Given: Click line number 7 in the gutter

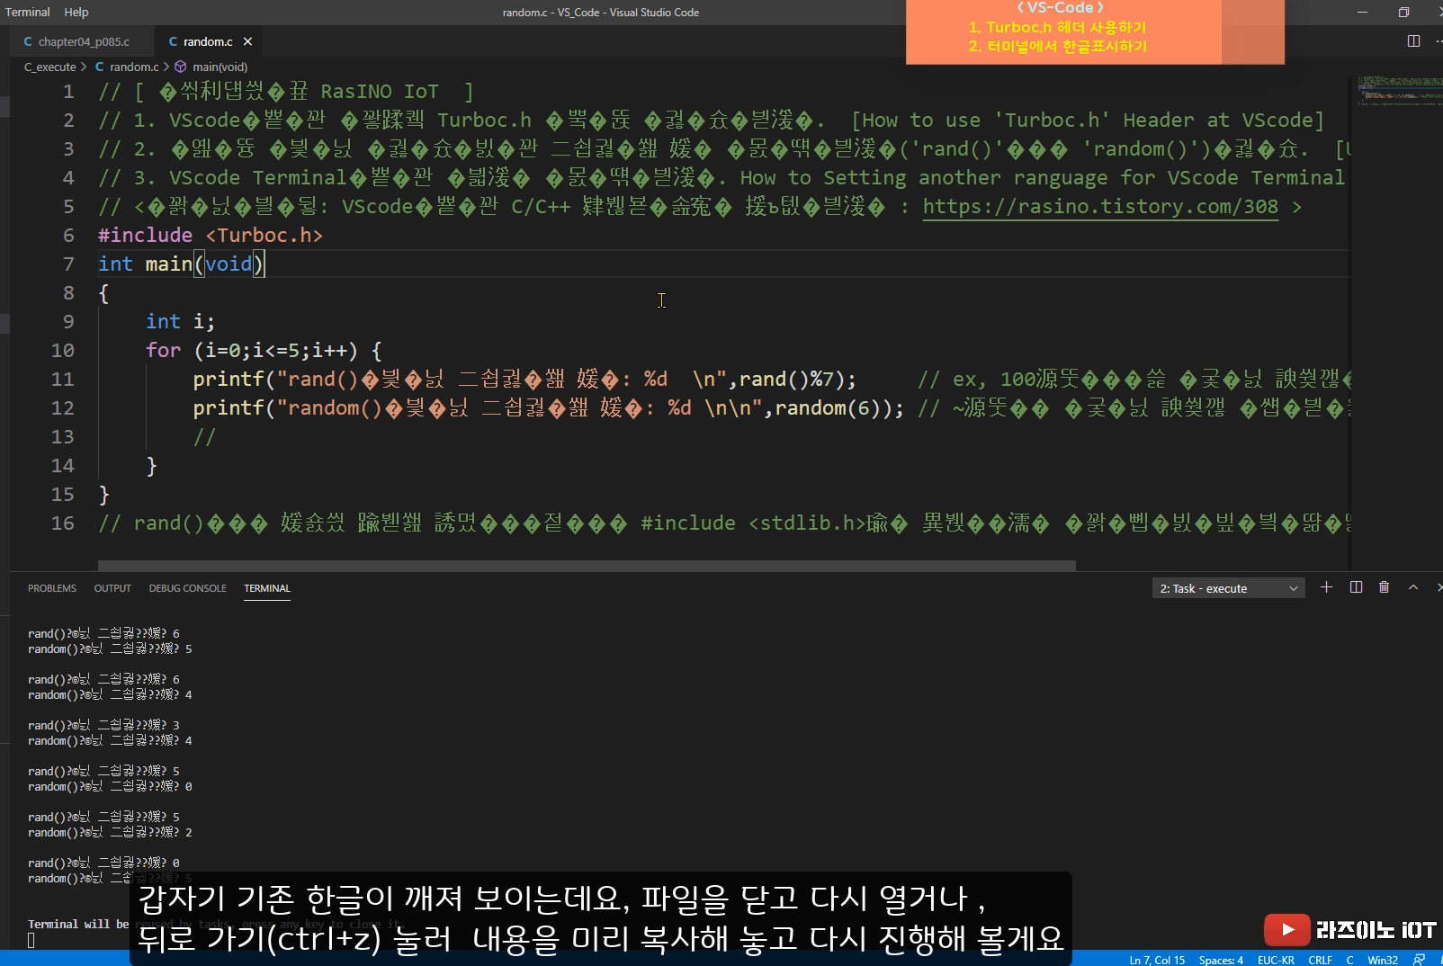Looking at the screenshot, I should [x=68, y=264].
